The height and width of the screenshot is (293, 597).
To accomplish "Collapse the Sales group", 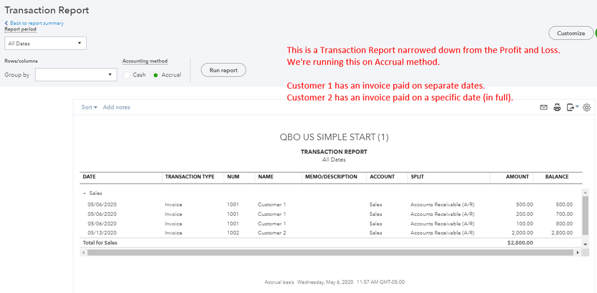I will 84,193.
